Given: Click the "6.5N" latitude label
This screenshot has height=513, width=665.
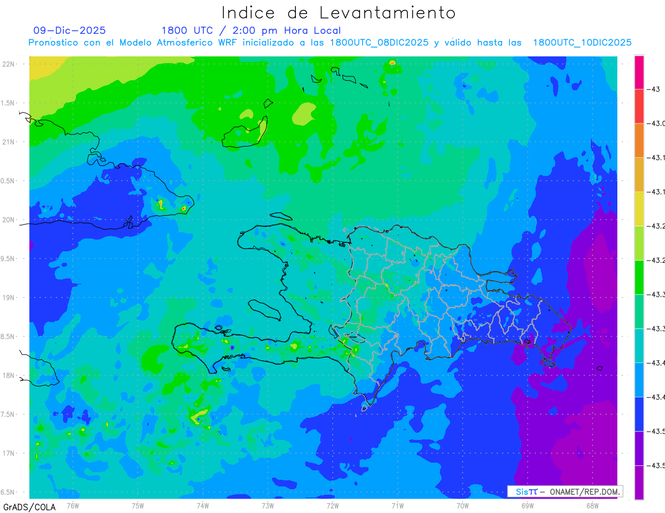Looking at the screenshot, I should [8, 492].
